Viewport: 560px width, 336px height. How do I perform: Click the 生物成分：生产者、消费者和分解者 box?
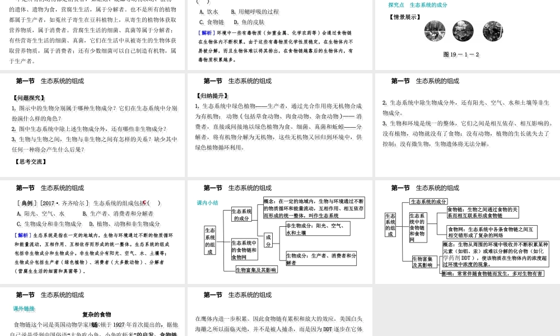point(321,259)
